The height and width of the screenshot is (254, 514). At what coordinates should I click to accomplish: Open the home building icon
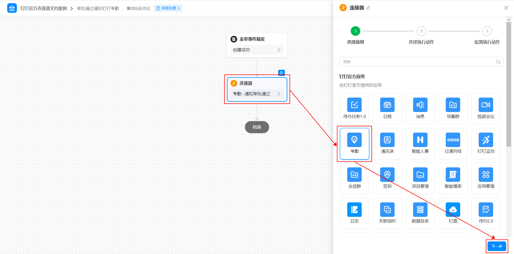click(x=12, y=8)
